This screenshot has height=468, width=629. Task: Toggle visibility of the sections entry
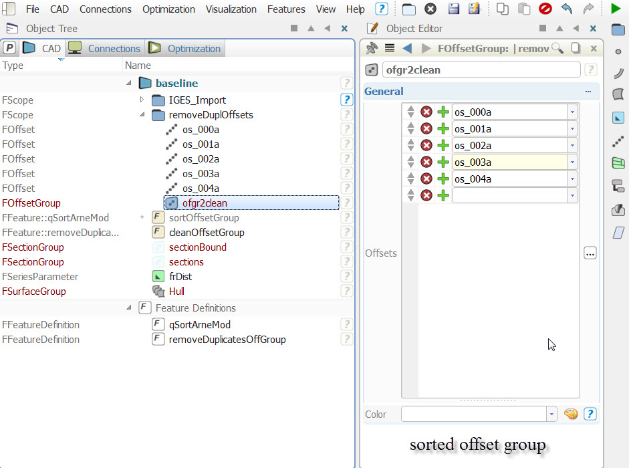tap(158, 261)
